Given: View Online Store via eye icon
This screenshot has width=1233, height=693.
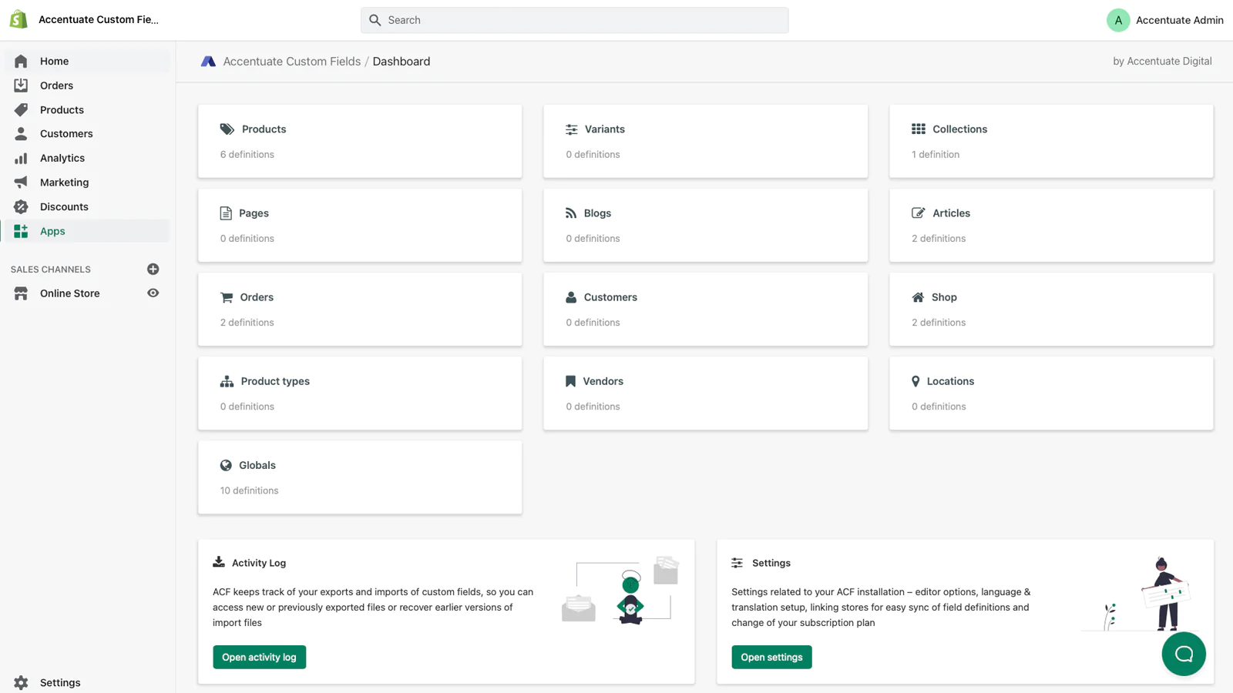Looking at the screenshot, I should (x=153, y=293).
